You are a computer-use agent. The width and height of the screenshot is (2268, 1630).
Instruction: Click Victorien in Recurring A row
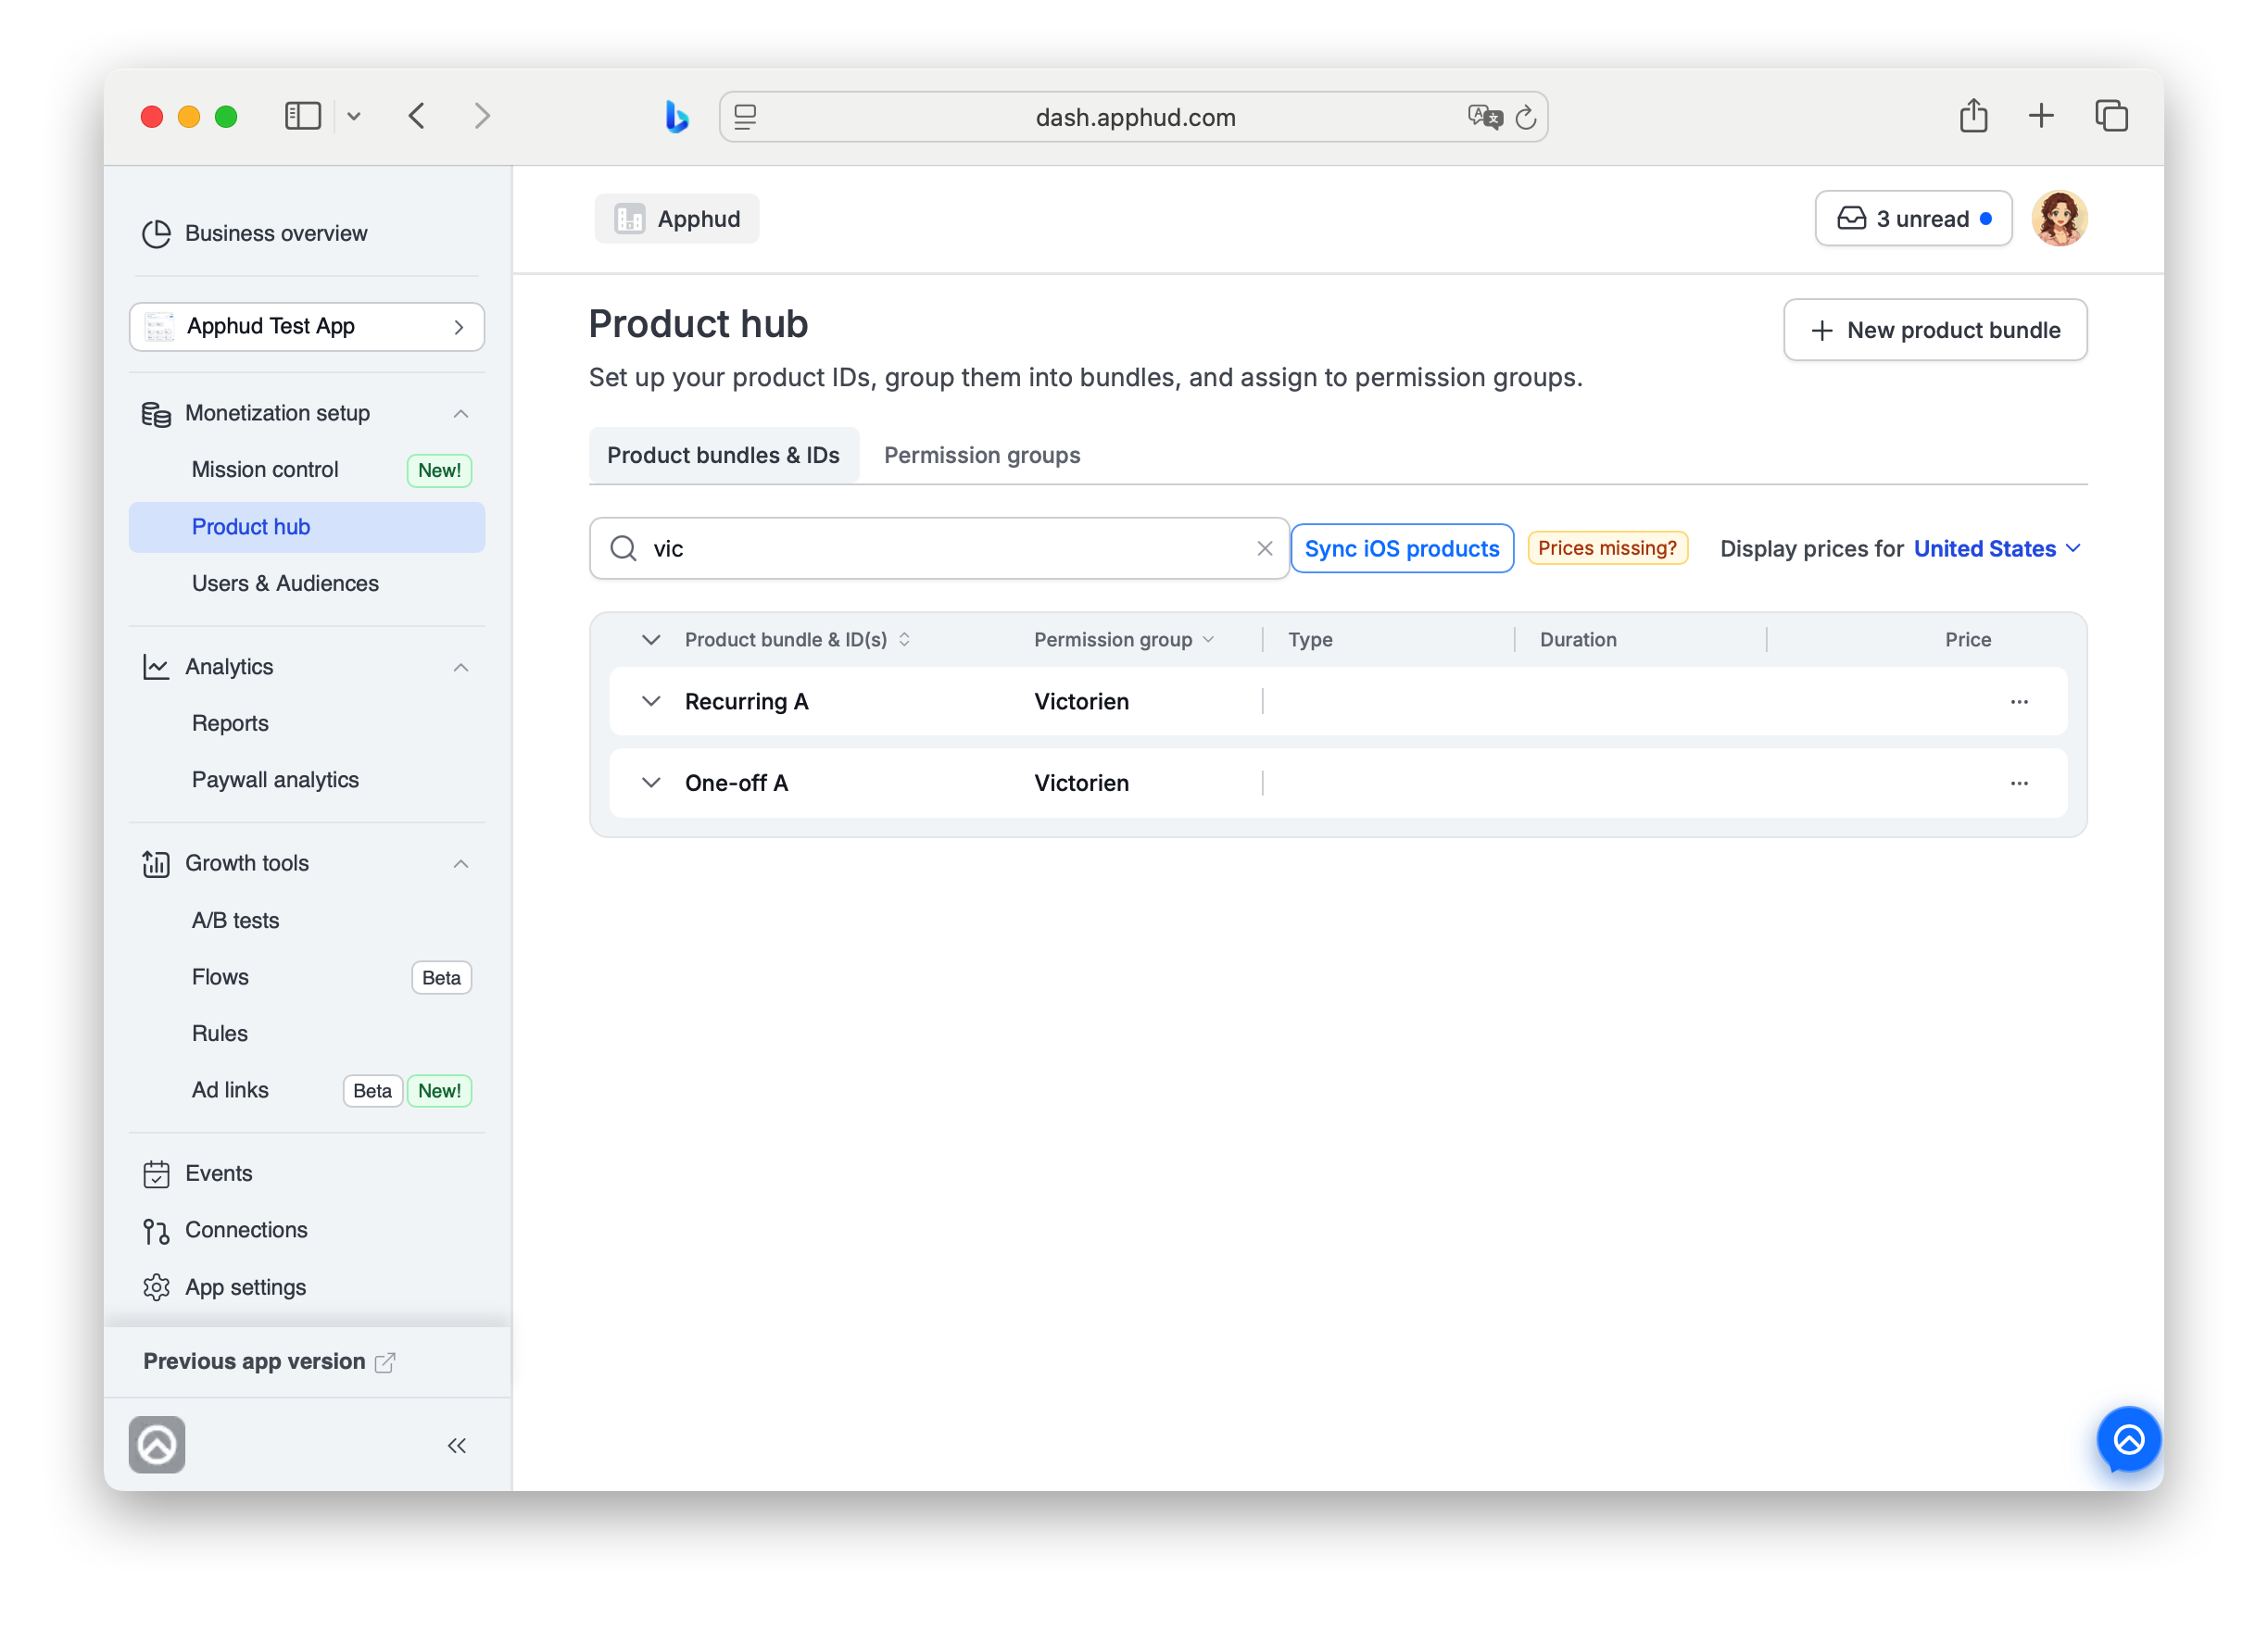click(x=1082, y=702)
